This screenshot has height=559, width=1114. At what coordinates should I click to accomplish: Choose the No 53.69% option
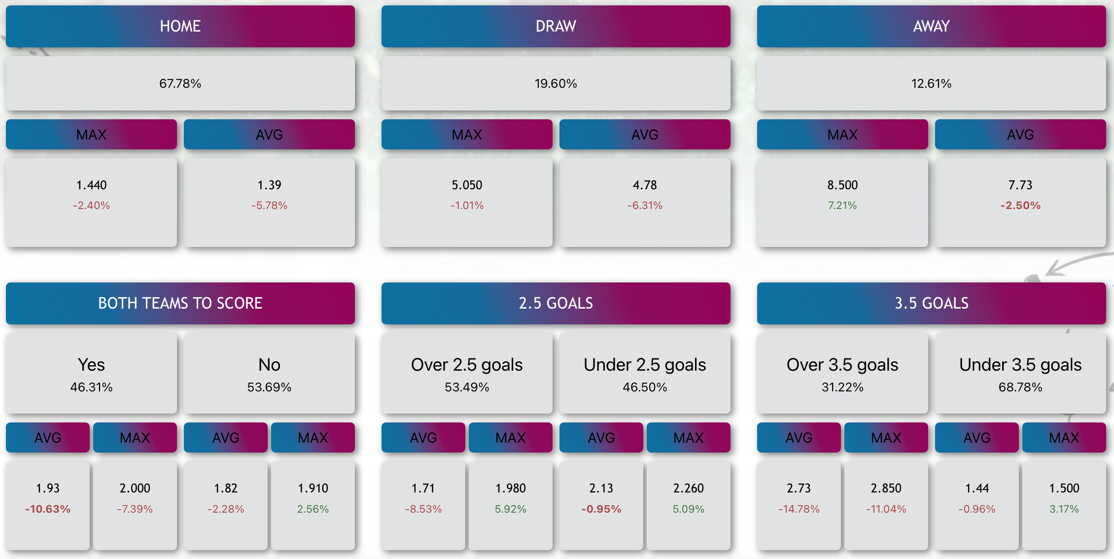tap(269, 373)
